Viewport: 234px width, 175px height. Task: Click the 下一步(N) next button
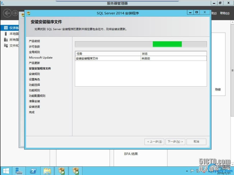175,142
